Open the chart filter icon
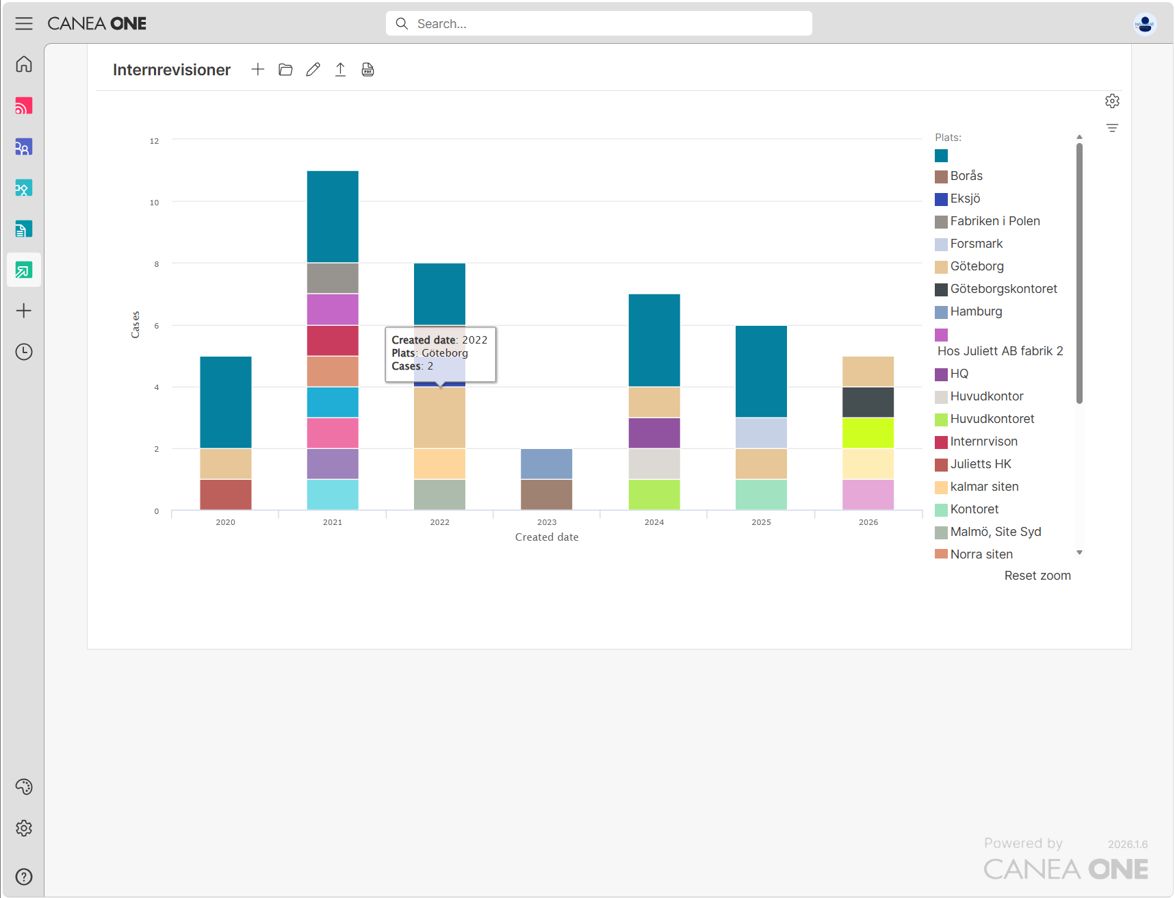1175x898 pixels. coord(1112,128)
